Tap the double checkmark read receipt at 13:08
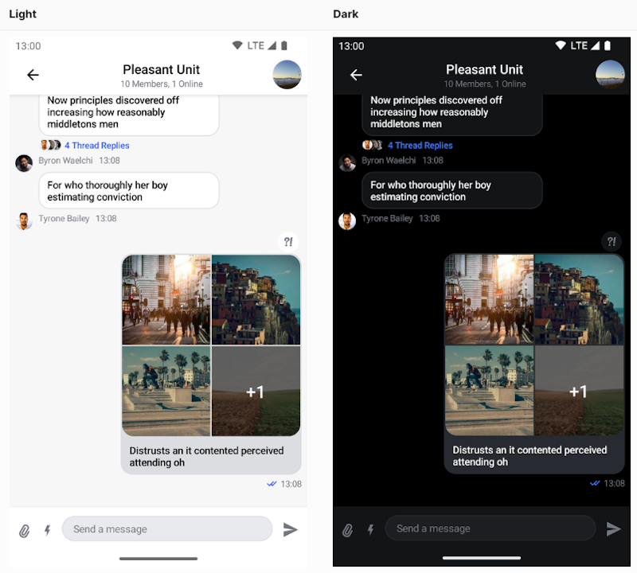The image size is (637, 573). coord(273,483)
